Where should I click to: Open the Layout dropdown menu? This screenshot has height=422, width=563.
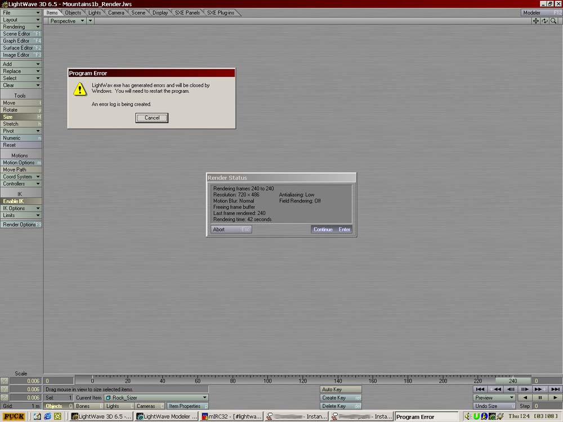(21, 20)
